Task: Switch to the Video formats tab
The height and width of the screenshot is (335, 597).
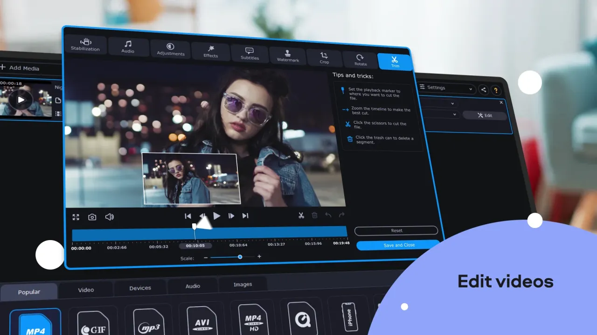Action: pyautogui.click(x=86, y=290)
